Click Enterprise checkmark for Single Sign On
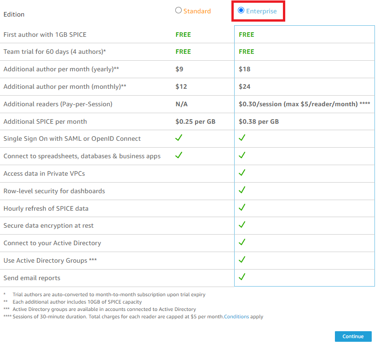This screenshot has width=380, height=345. point(242,138)
